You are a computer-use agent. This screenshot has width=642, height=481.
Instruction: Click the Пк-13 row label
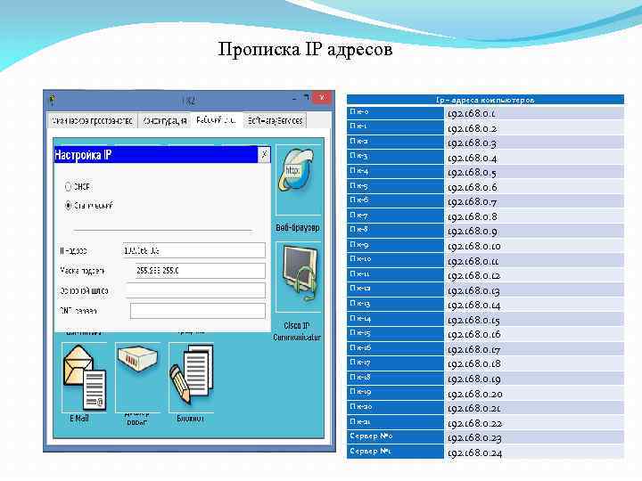coord(395,304)
